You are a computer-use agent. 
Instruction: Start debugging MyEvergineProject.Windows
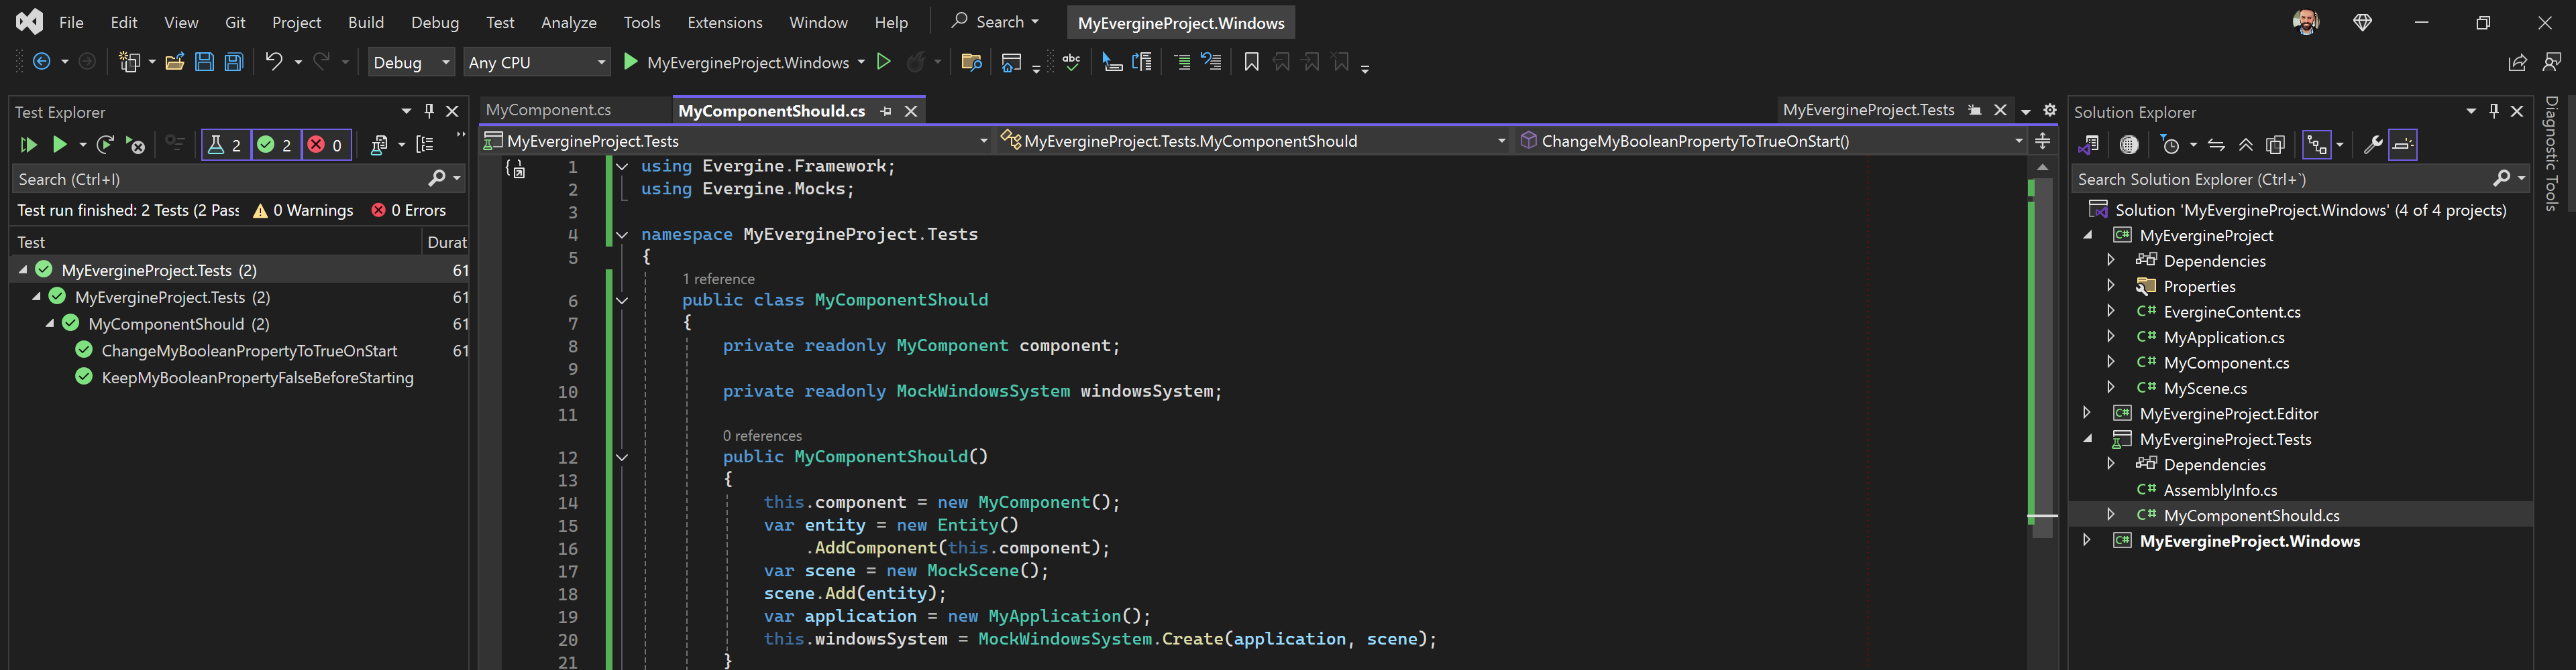(x=631, y=62)
